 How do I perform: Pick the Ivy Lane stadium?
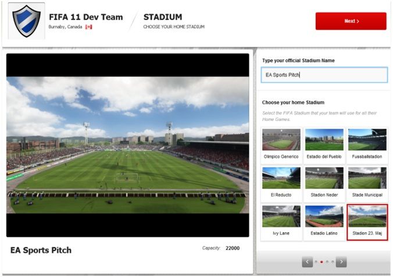click(281, 221)
